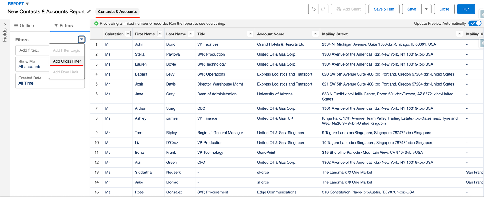Select Add Cross Filter menu option

click(x=67, y=61)
